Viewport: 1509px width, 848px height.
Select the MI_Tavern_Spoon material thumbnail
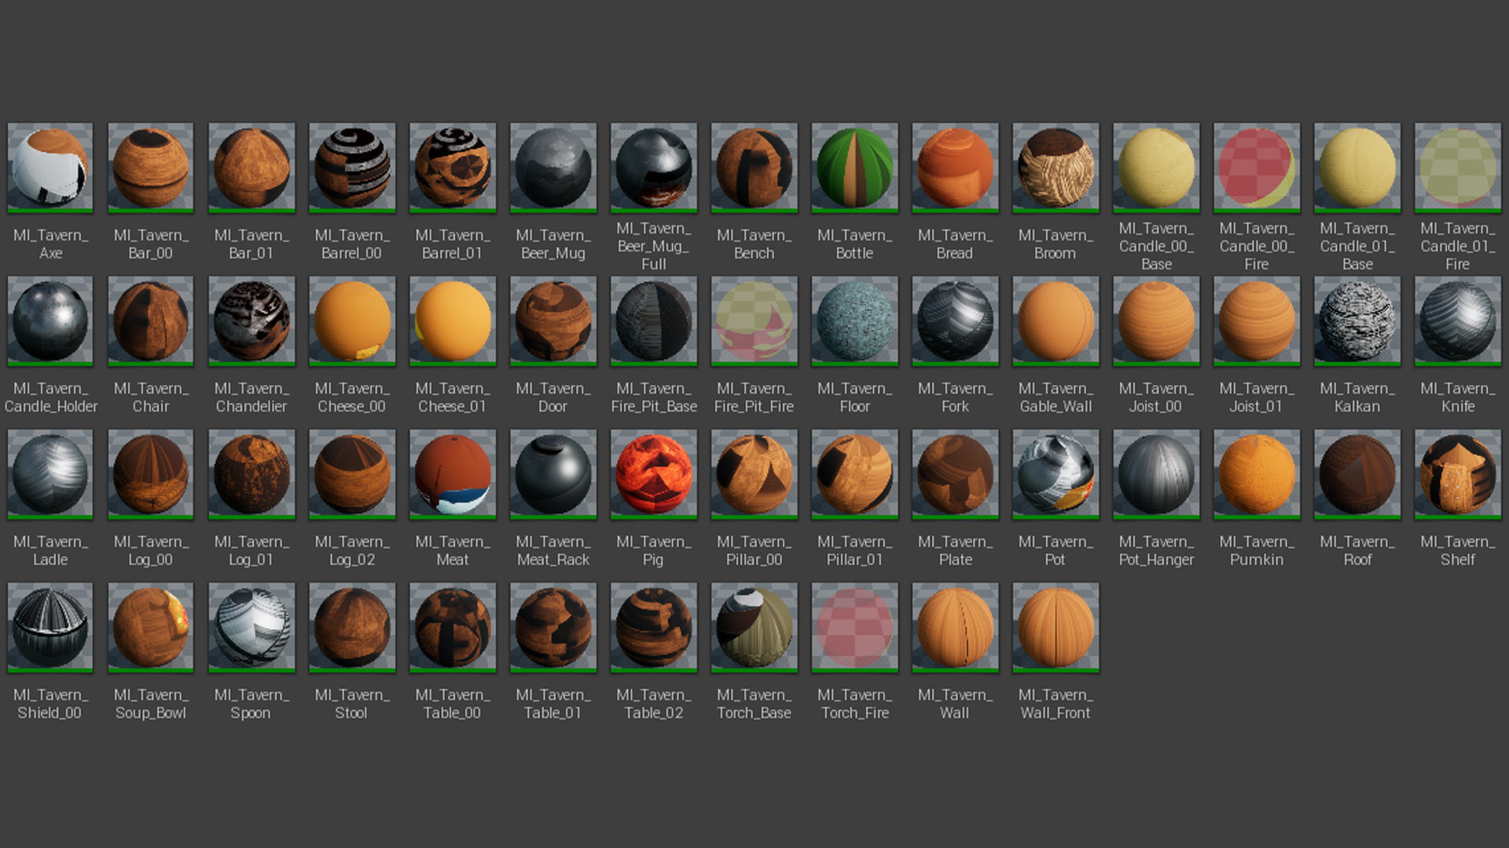[x=251, y=627]
